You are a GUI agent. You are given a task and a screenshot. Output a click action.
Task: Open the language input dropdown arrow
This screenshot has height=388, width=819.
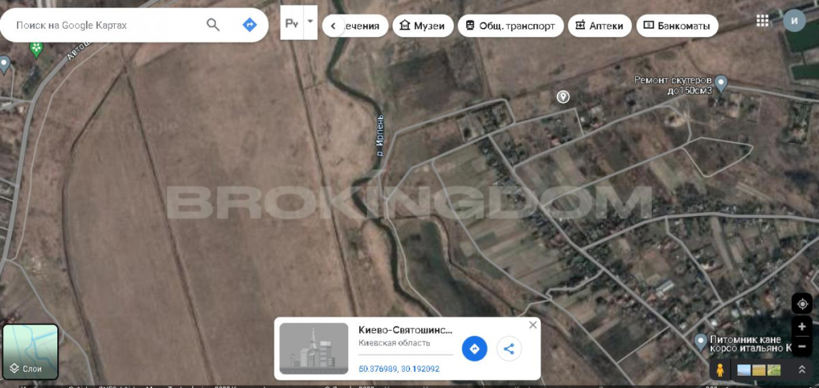click(310, 21)
